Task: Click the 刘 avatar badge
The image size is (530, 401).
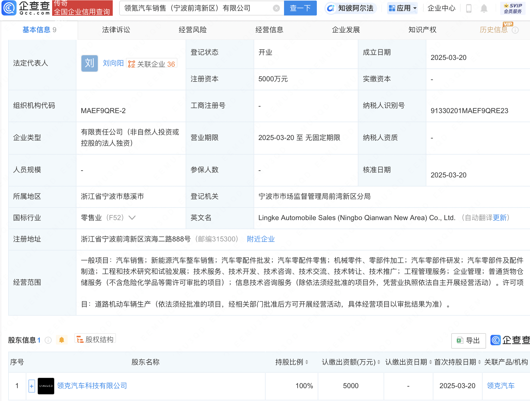Action: [x=90, y=63]
